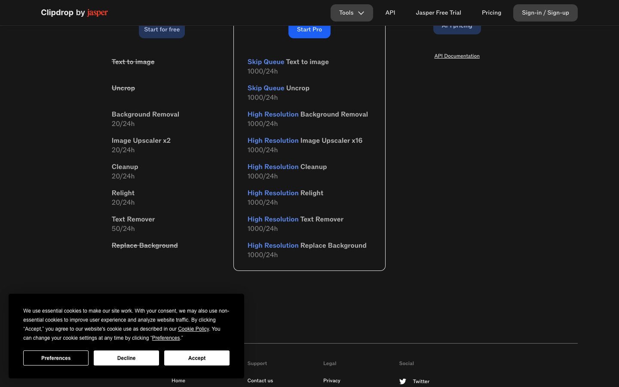Open the API Documentation link
619x387 pixels.
coord(457,56)
